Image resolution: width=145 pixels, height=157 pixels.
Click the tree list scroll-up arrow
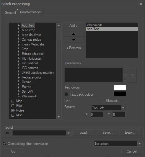59,26
